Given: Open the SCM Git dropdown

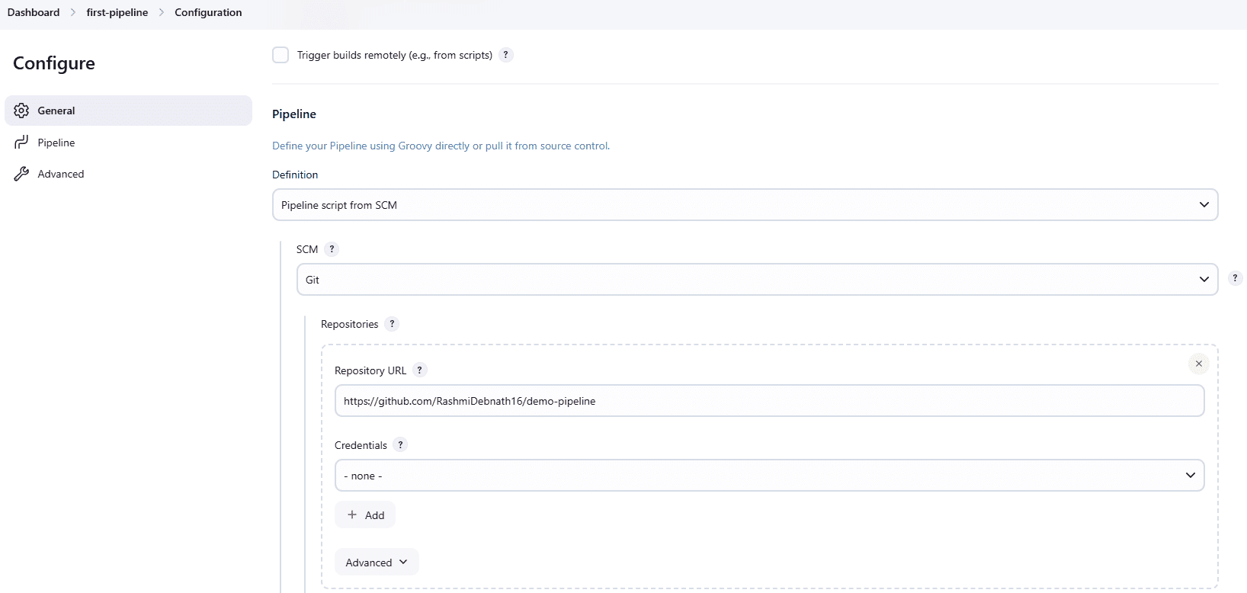Looking at the screenshot, I should (757, 280).
